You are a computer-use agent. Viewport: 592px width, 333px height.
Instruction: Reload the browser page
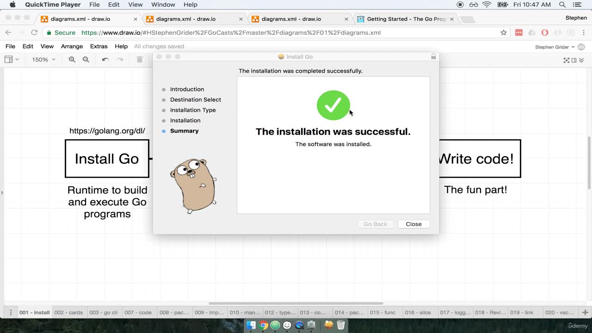(x=34, y=32)
